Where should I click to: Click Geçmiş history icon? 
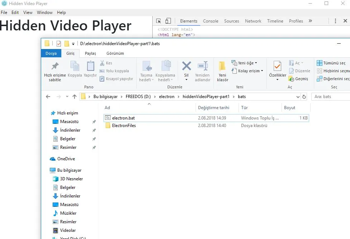tap(291, 79)
